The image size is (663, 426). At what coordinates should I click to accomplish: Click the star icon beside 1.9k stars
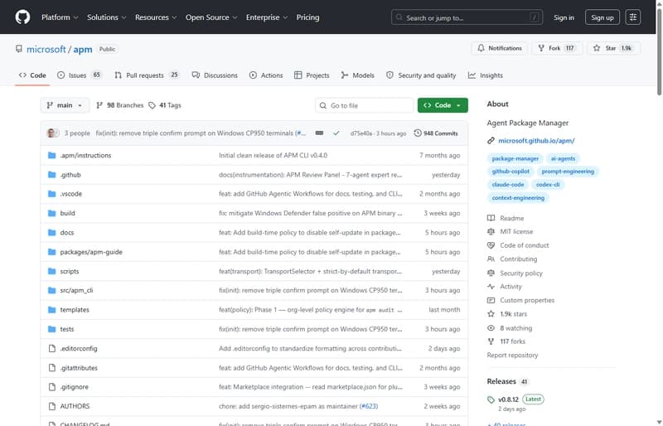coord(491,314)
